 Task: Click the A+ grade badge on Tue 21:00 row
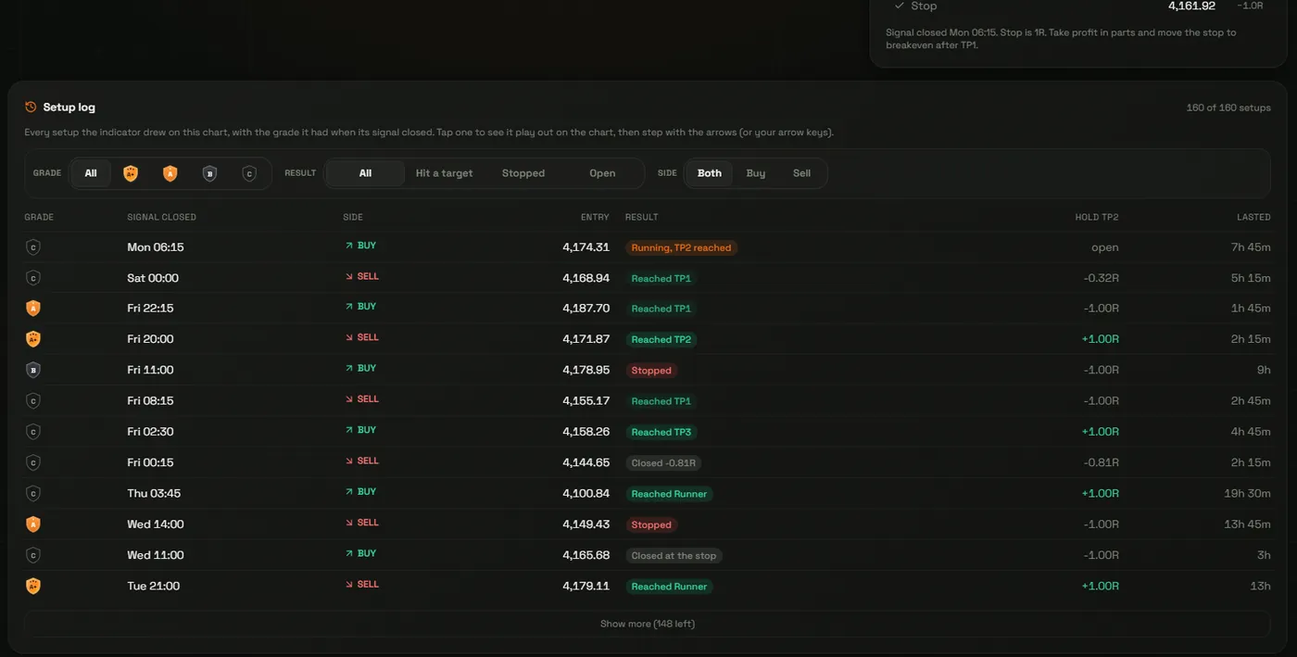(33, 586)
